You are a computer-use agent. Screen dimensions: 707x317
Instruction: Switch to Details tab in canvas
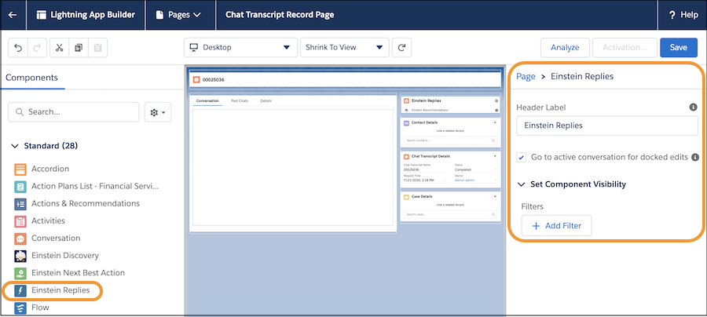pos(266,101)
